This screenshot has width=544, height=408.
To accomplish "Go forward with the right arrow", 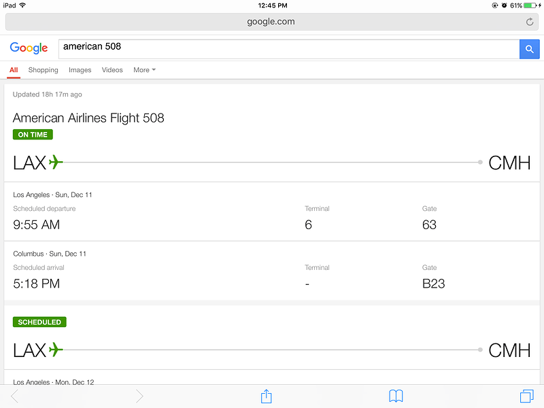I will click(139, 396).
